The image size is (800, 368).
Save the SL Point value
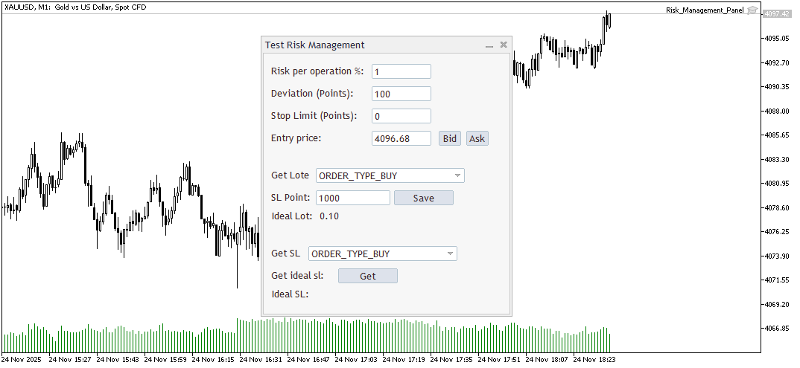pos(424,198)
